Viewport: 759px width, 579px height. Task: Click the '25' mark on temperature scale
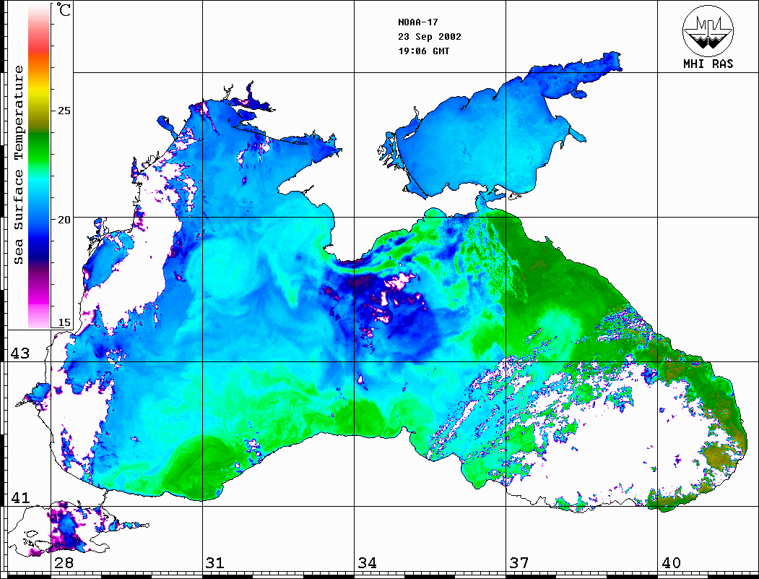[x=64, y=111]
